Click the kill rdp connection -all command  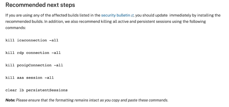[33, 53]
